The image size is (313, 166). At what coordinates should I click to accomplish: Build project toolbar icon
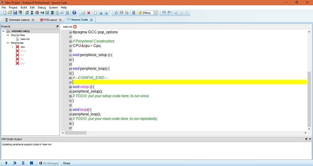click(x=116, y=13)
